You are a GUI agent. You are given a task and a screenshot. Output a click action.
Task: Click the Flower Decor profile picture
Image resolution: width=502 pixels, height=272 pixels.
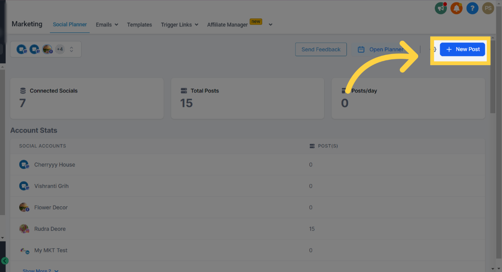coord(24,207)
